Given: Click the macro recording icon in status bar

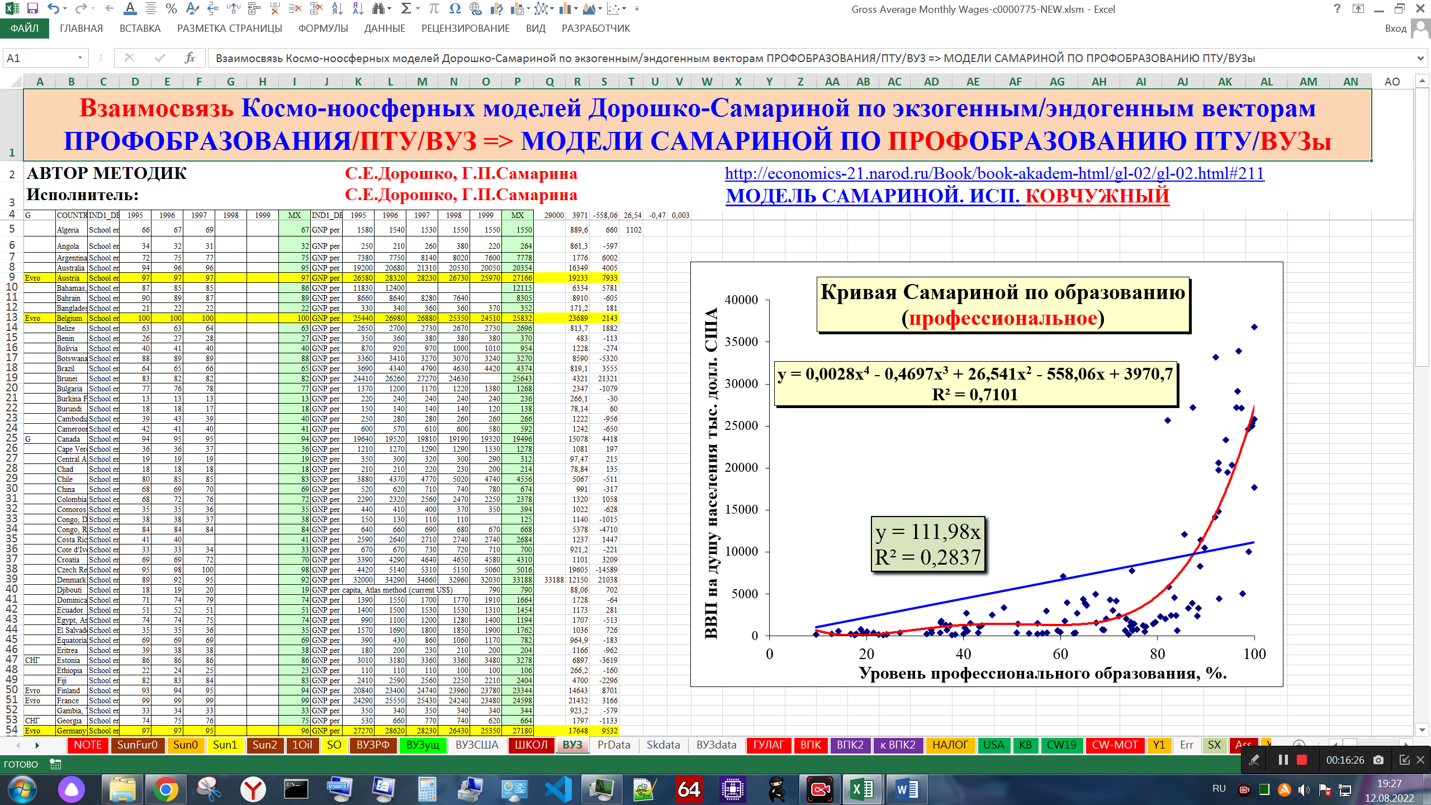Looking at the screenshot, I should pos(55,764).
